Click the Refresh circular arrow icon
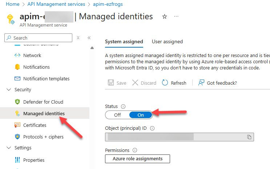270x169 pixels. coord(165,83)
